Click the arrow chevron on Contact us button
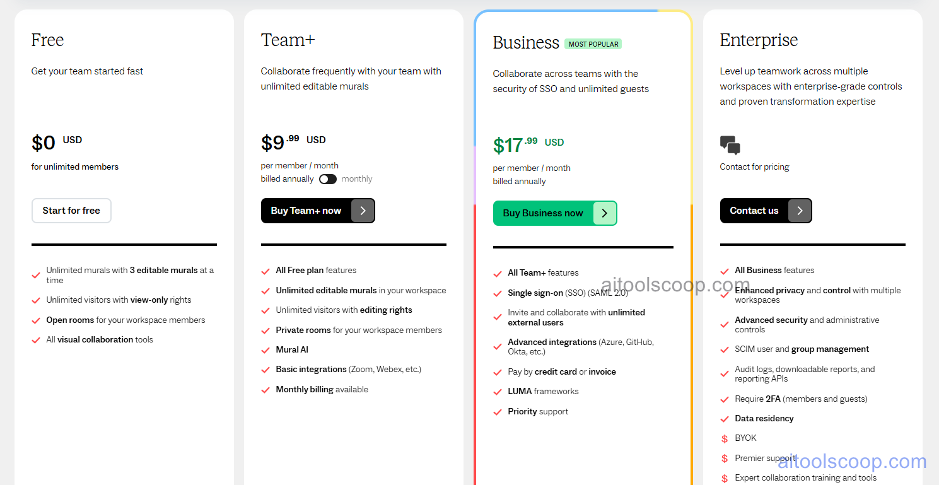 [x=800, y=211]
